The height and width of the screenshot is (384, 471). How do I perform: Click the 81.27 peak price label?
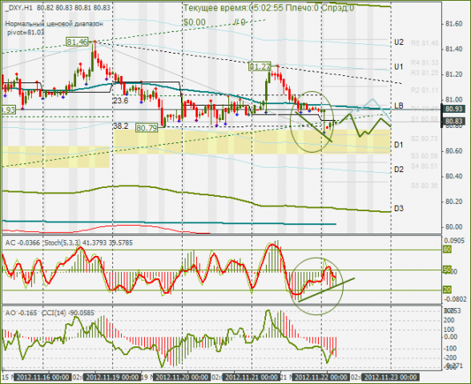click(260, 66)
